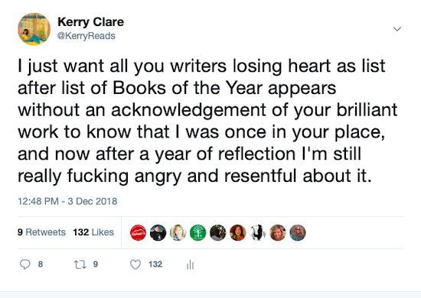Click the second liker avatar in dark clothing
Screen dimensions: 421x298
[x=158, y=232]
